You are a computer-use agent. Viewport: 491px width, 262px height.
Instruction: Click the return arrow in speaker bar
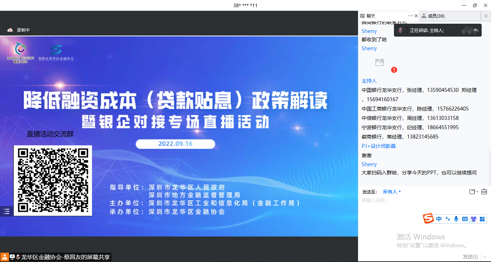click(476, 31)
